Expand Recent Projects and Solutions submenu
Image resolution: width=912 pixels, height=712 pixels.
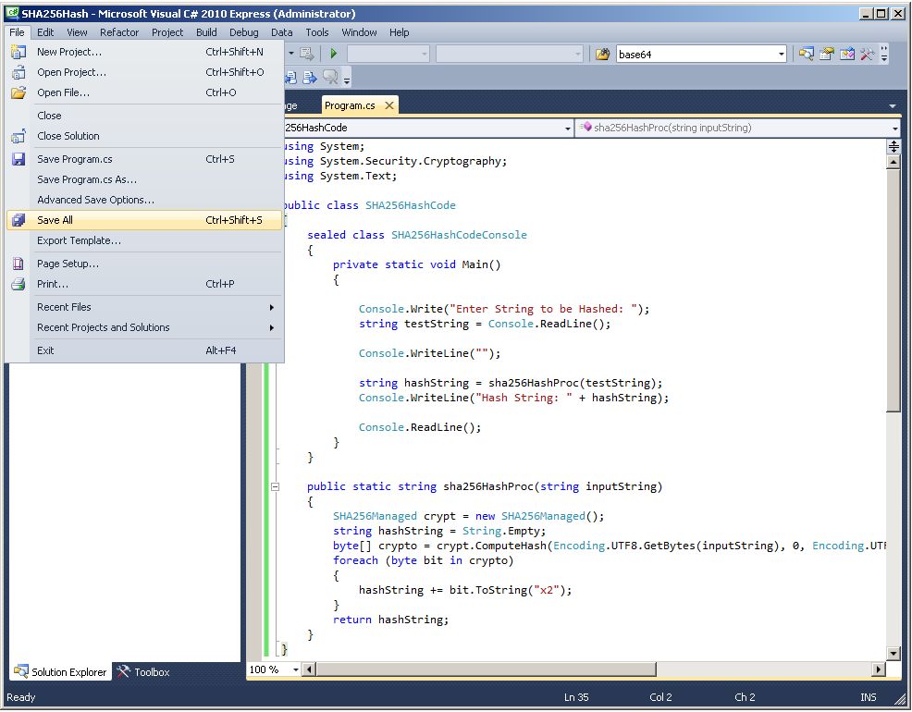[x=104, y=327]
